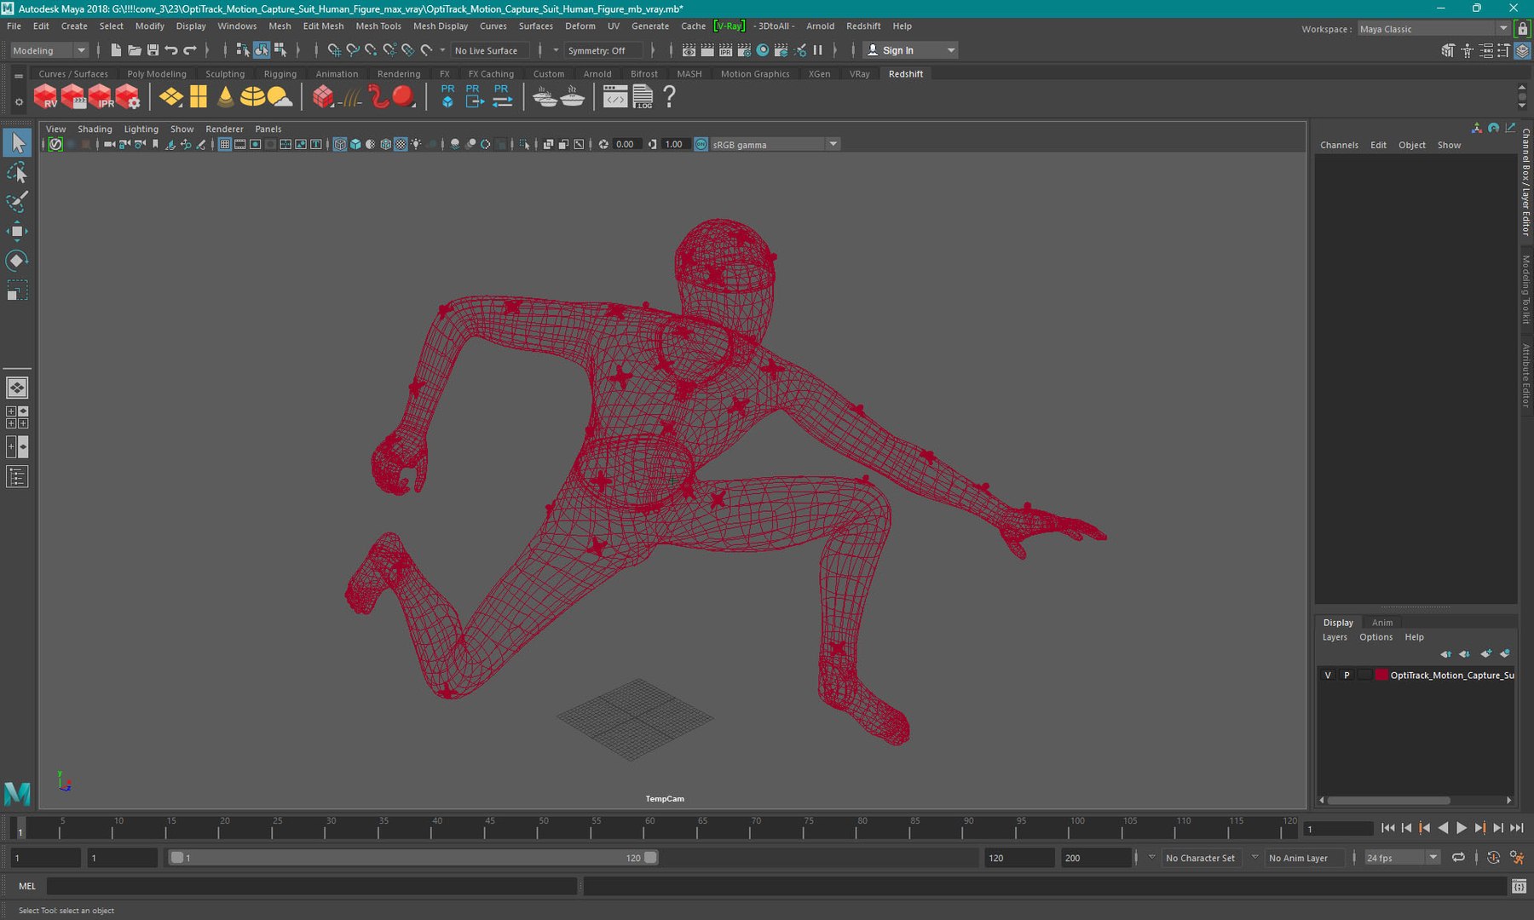This screenshot has width=1534, height=920.
Task: Click the OptiTrack layer color swatch
Action: tap(1381, 675)
